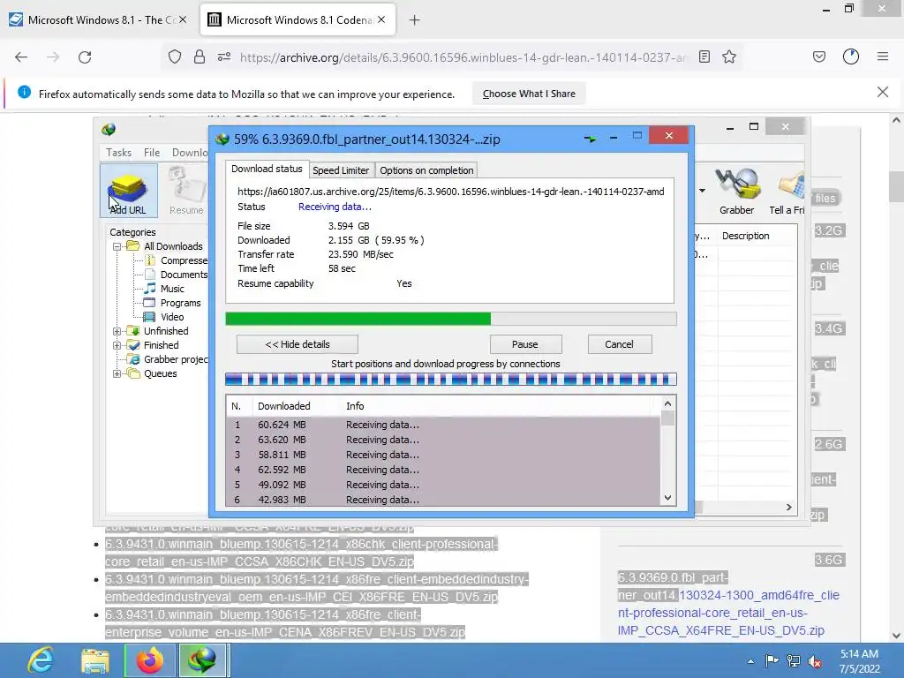Open the Firefox hamburger application menu
The image size is (904, 678).
coord(883,56)
